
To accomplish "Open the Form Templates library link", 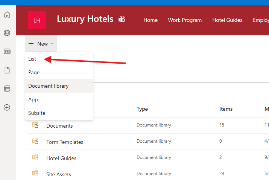I will [x=65, y=142].
